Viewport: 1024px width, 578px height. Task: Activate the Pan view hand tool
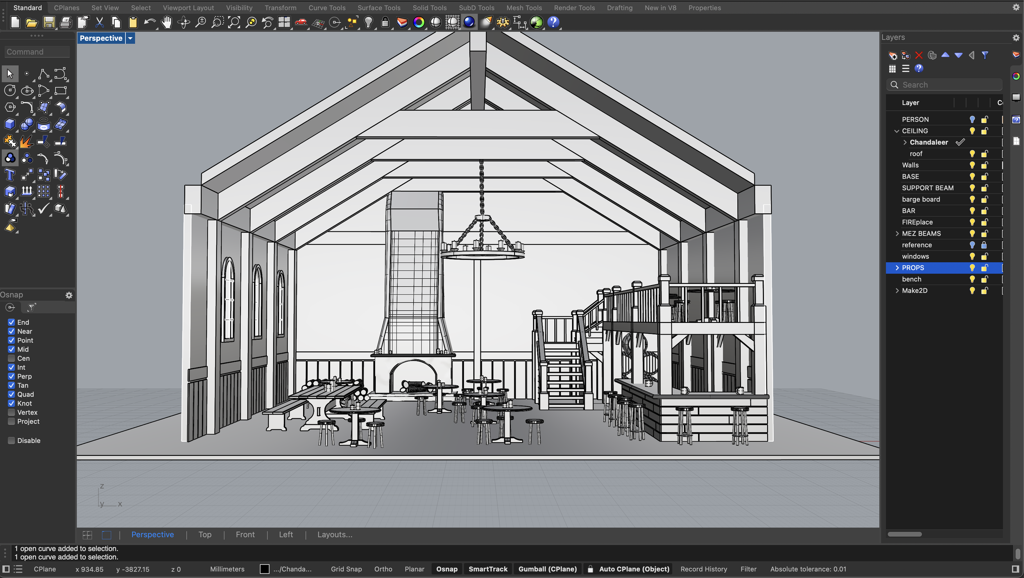pos(166,23)
